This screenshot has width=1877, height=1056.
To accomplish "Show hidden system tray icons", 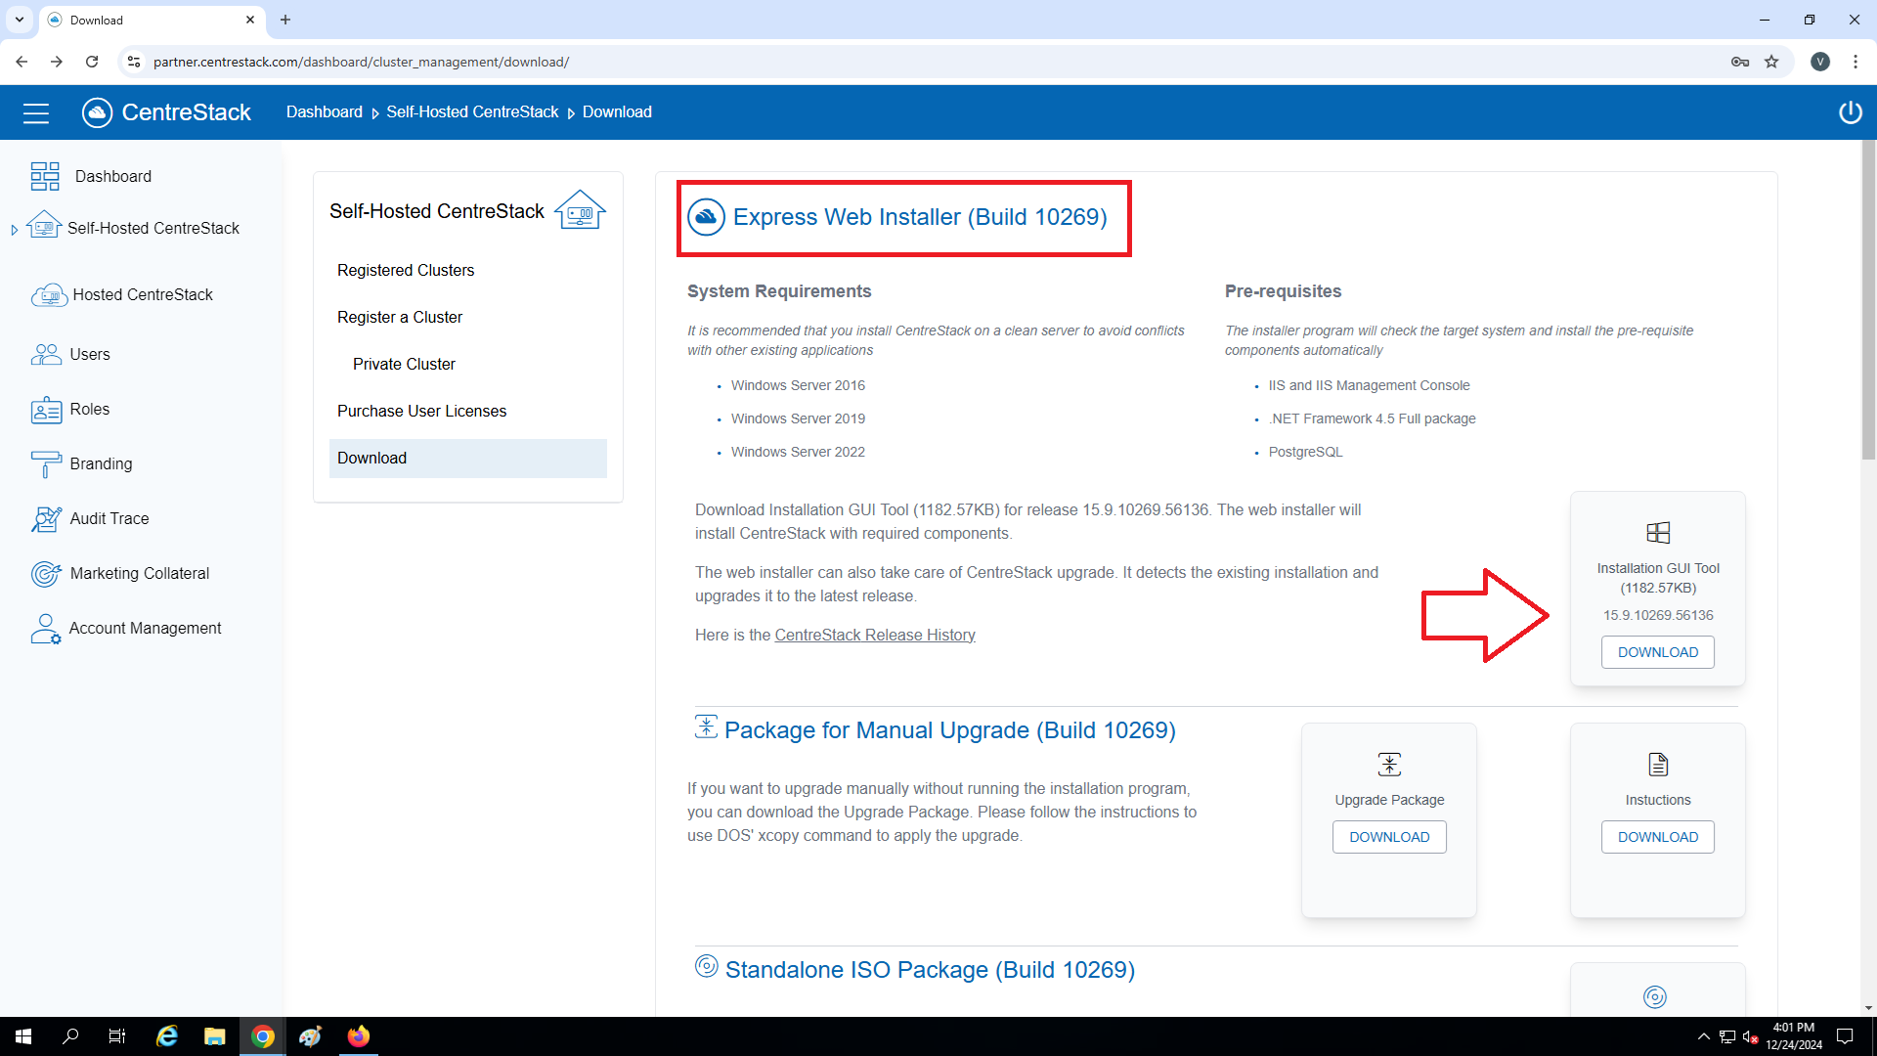I will point(1704,1036).
